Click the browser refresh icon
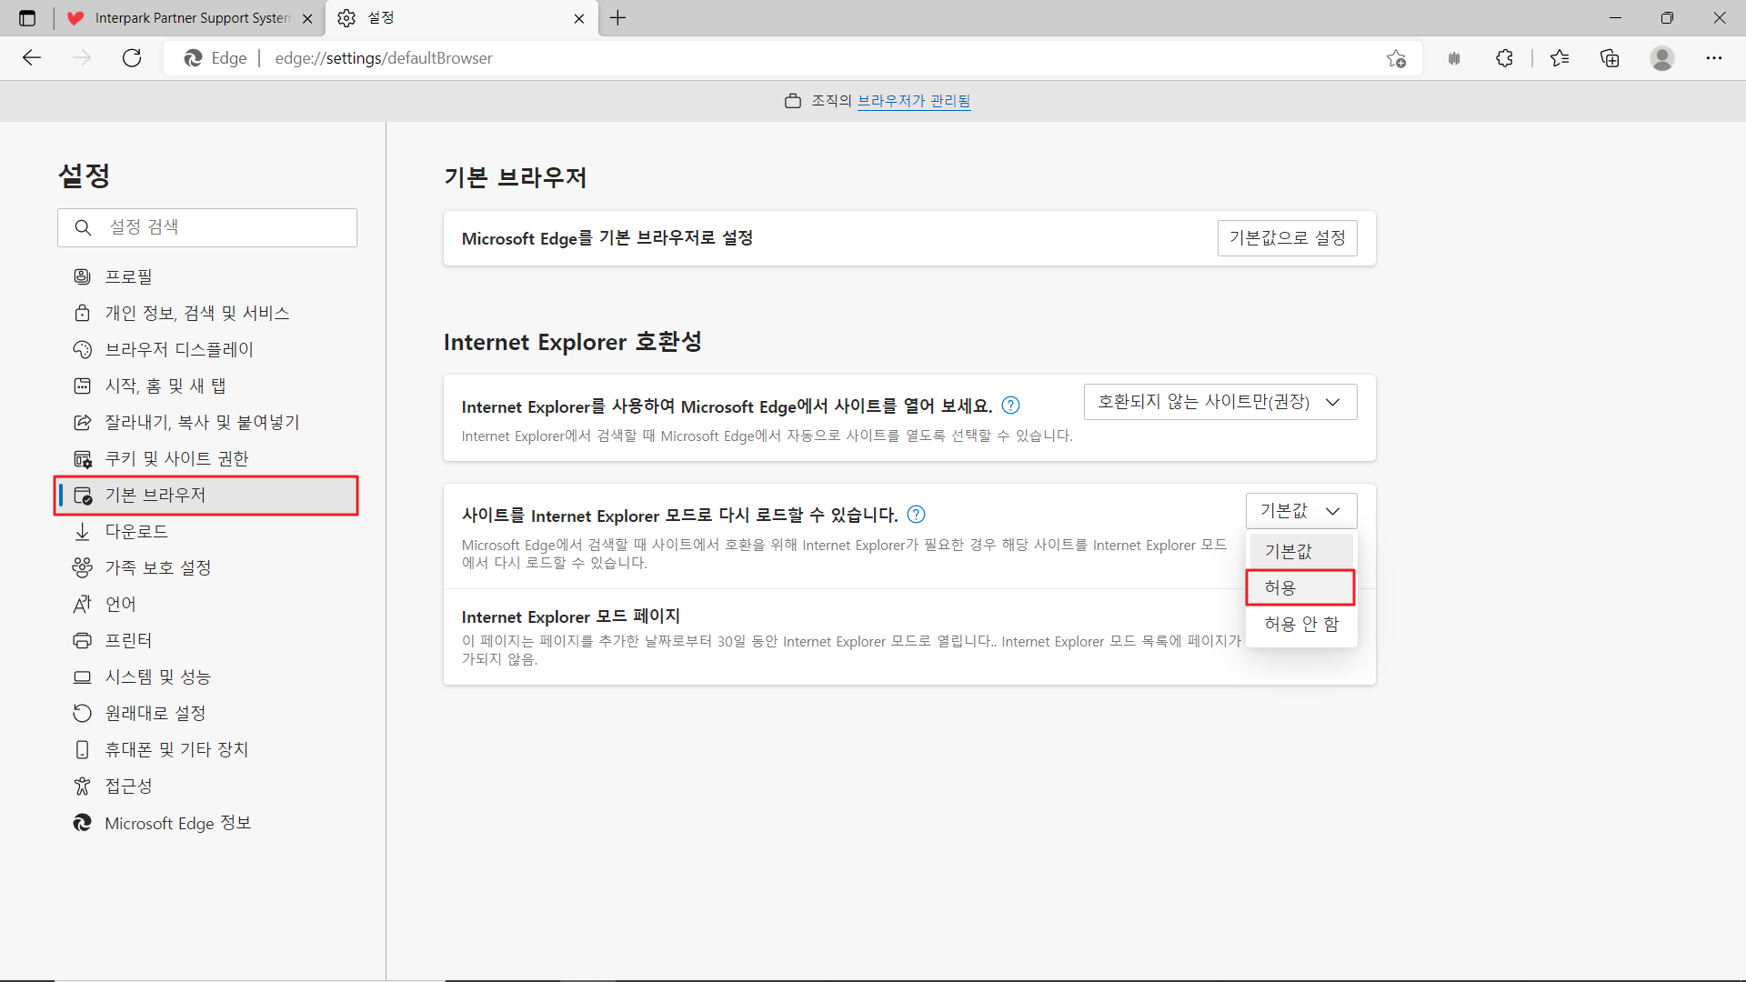The image size is (1746, 982). pyautogui.click(x=132, y=58)
